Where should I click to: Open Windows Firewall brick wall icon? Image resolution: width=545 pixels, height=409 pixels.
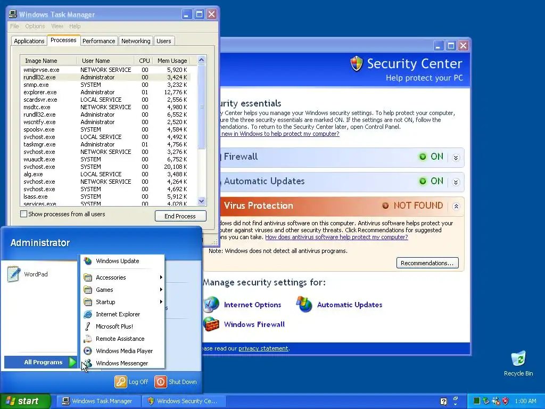[211, 324]
